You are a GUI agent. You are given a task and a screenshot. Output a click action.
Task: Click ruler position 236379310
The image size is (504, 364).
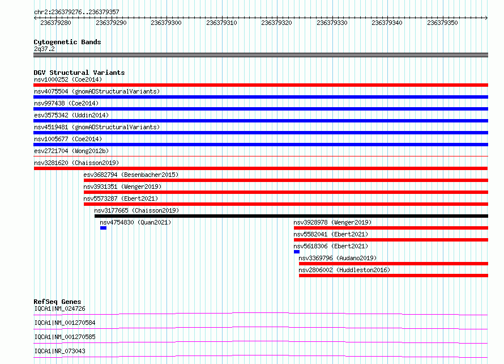coord(222,23)
